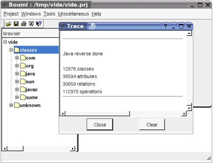Select the vide project label

tap(13, 42)
